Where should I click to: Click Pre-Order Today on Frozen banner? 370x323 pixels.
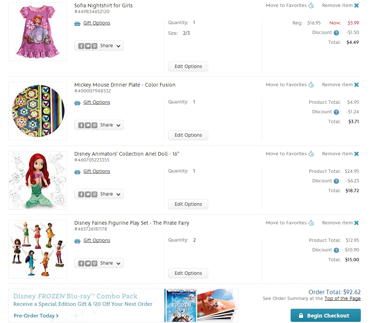click(36, 316)
